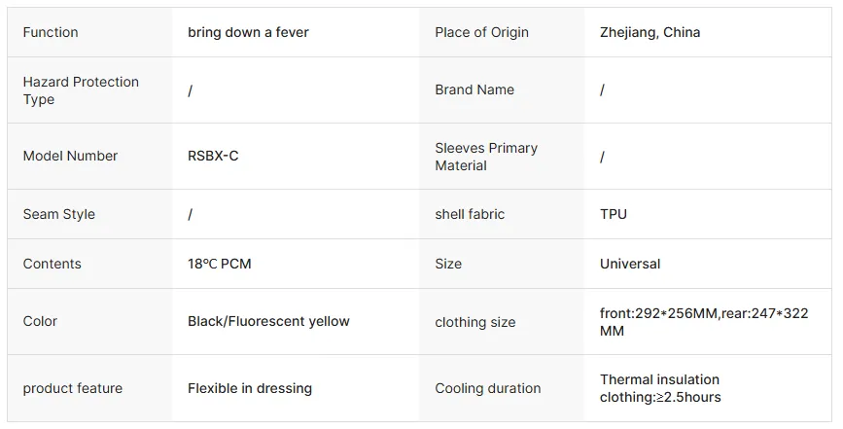Click the 'Contents' row label

point(52,264)
